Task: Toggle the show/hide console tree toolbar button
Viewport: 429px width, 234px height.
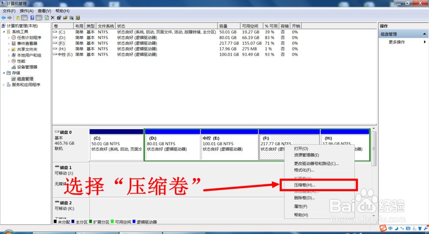Action: [x=24, y=18]
